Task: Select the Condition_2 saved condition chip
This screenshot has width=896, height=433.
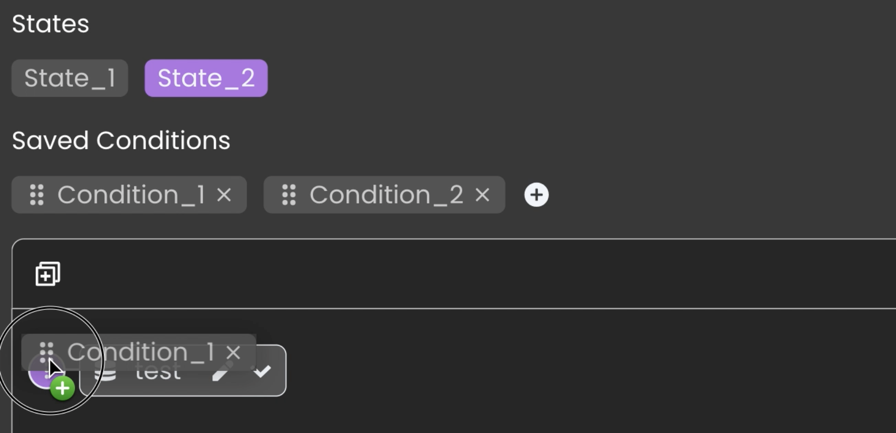Action: [x=384, y=194]
